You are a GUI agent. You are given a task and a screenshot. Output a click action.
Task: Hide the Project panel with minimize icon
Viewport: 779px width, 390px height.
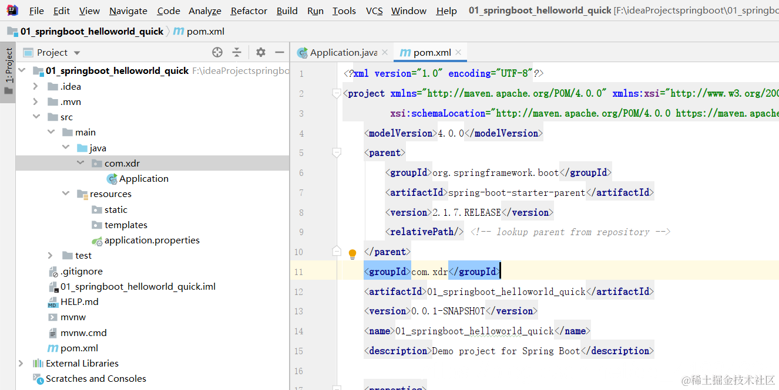point(280,52)
